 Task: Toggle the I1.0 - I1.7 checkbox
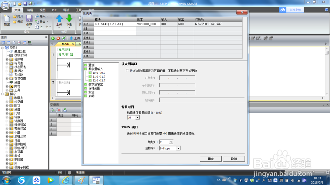coord(90,77)
